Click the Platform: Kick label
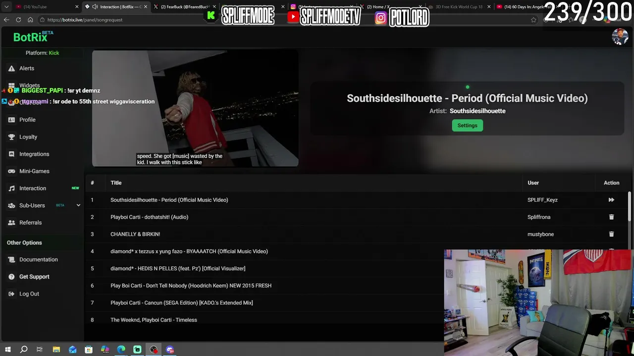 [42, 53]
